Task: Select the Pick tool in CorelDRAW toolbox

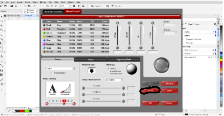Action: click(2, 17)
